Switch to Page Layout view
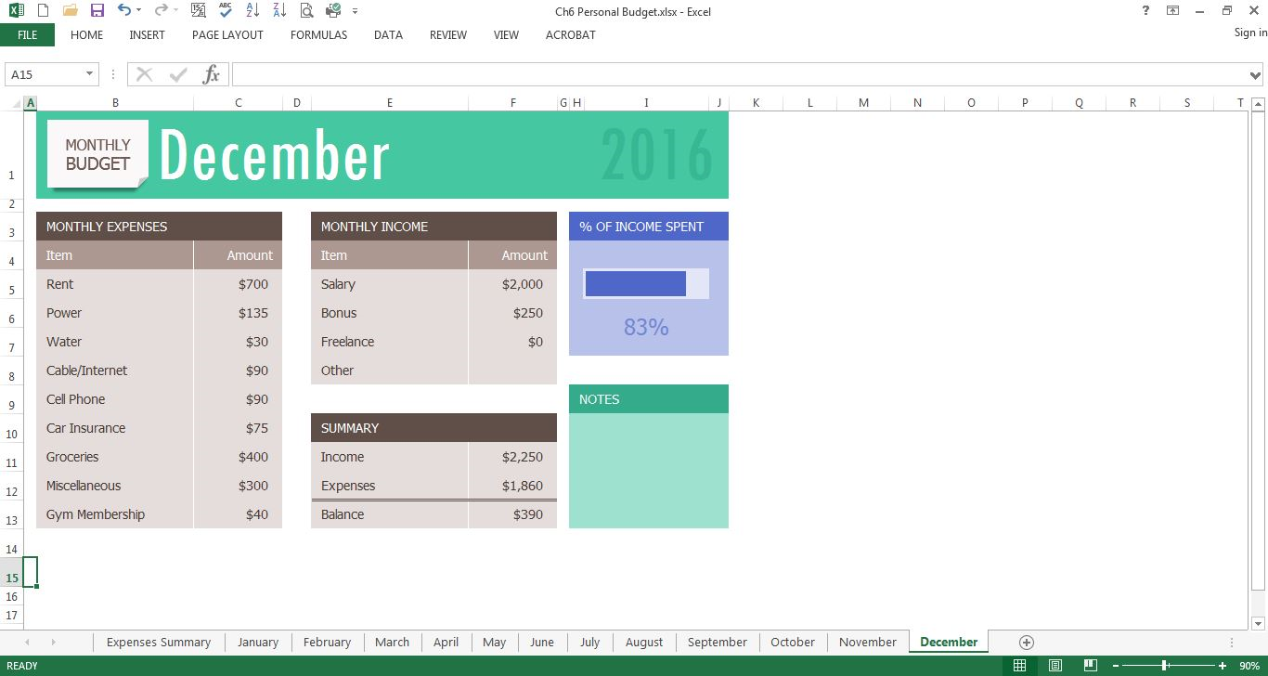1268x676 pixels. click(1055, 666)
